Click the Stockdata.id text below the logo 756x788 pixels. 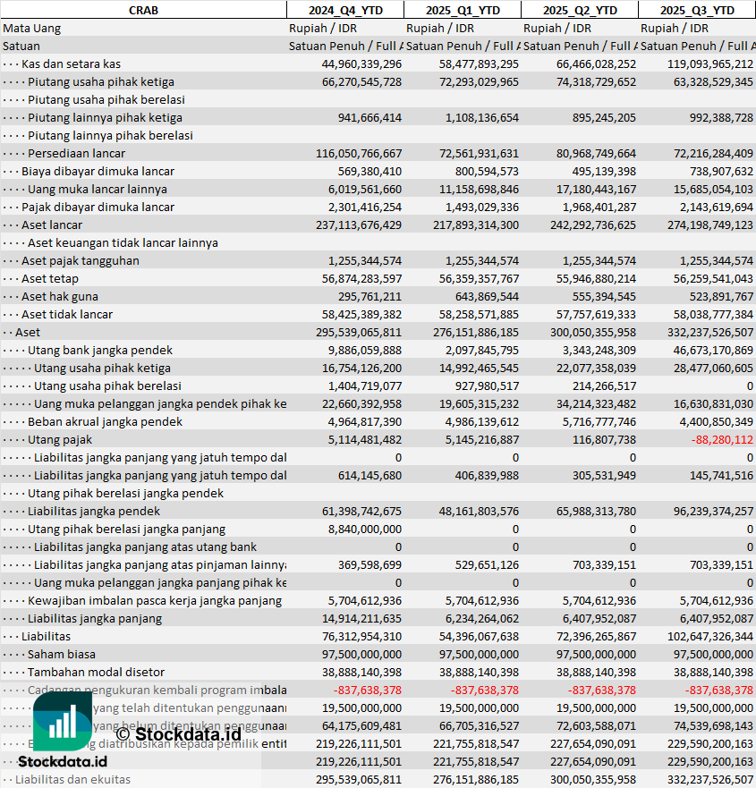(63, 761)
